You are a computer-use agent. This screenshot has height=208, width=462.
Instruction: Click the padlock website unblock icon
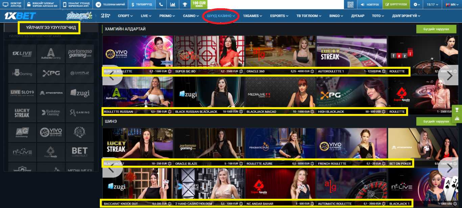[x=28, y=4]
